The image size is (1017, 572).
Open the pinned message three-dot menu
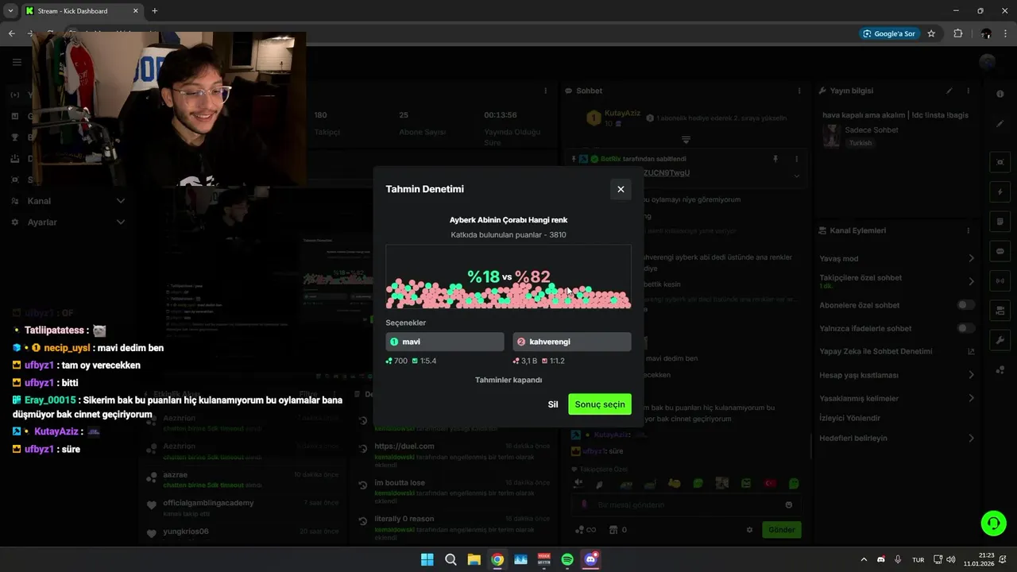tap(796, 159)
